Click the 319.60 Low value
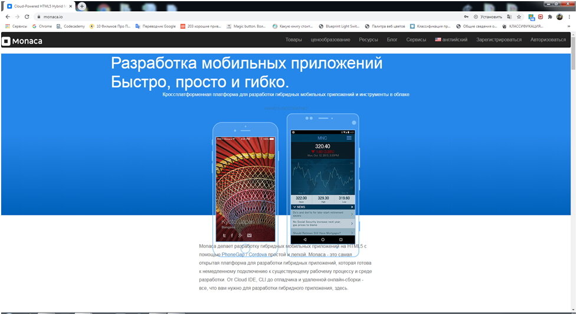 345,198
